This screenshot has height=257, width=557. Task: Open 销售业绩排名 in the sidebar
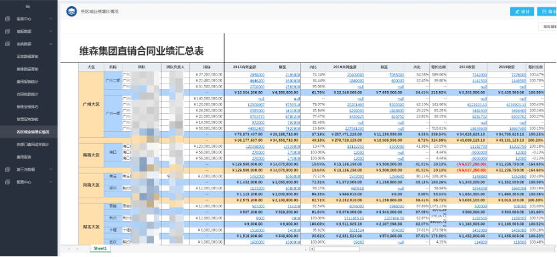pyautogui.click(x=27, y=106)
